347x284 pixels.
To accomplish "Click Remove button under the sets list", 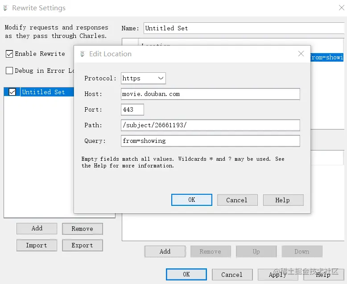I will [83, 229].
